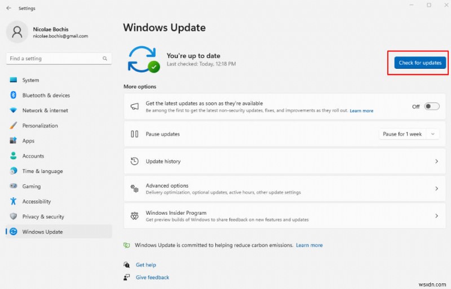Open Bluetooth & devices settings
The width and height of the screenshot is (451, 289).
[x=59, y=95]
